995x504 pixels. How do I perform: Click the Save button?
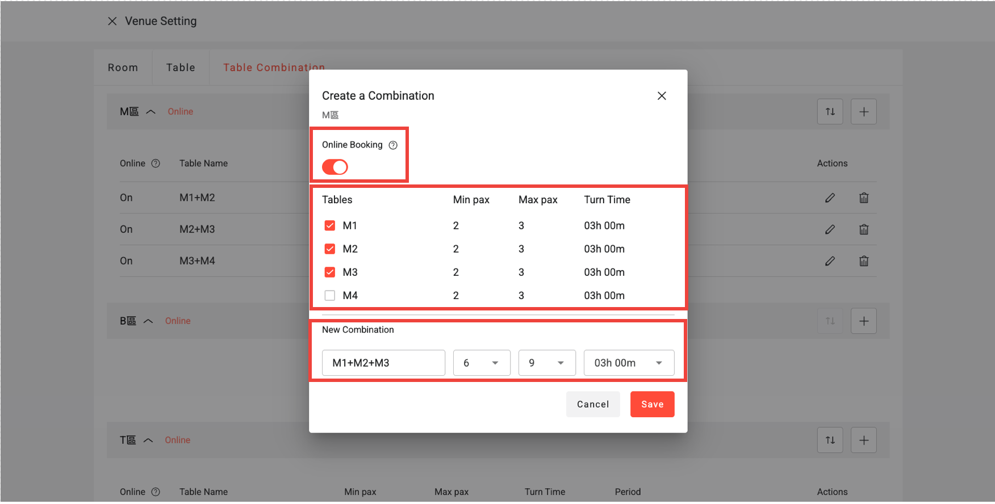652,404
